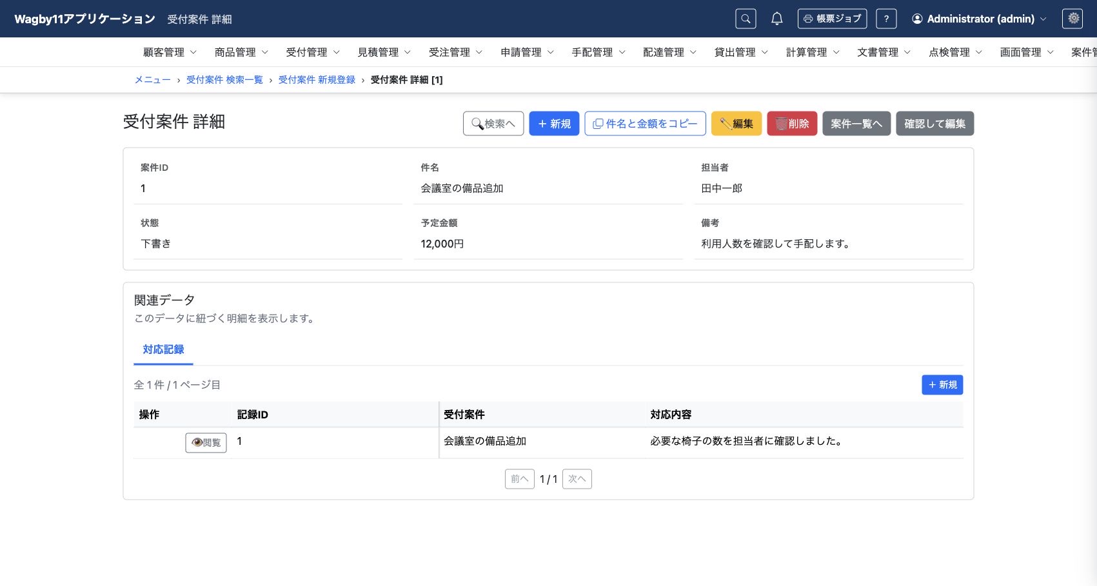The width and height of the screenshot is (1097, 586).
Task: Click the 前へ pagination button
Action: 520,479
